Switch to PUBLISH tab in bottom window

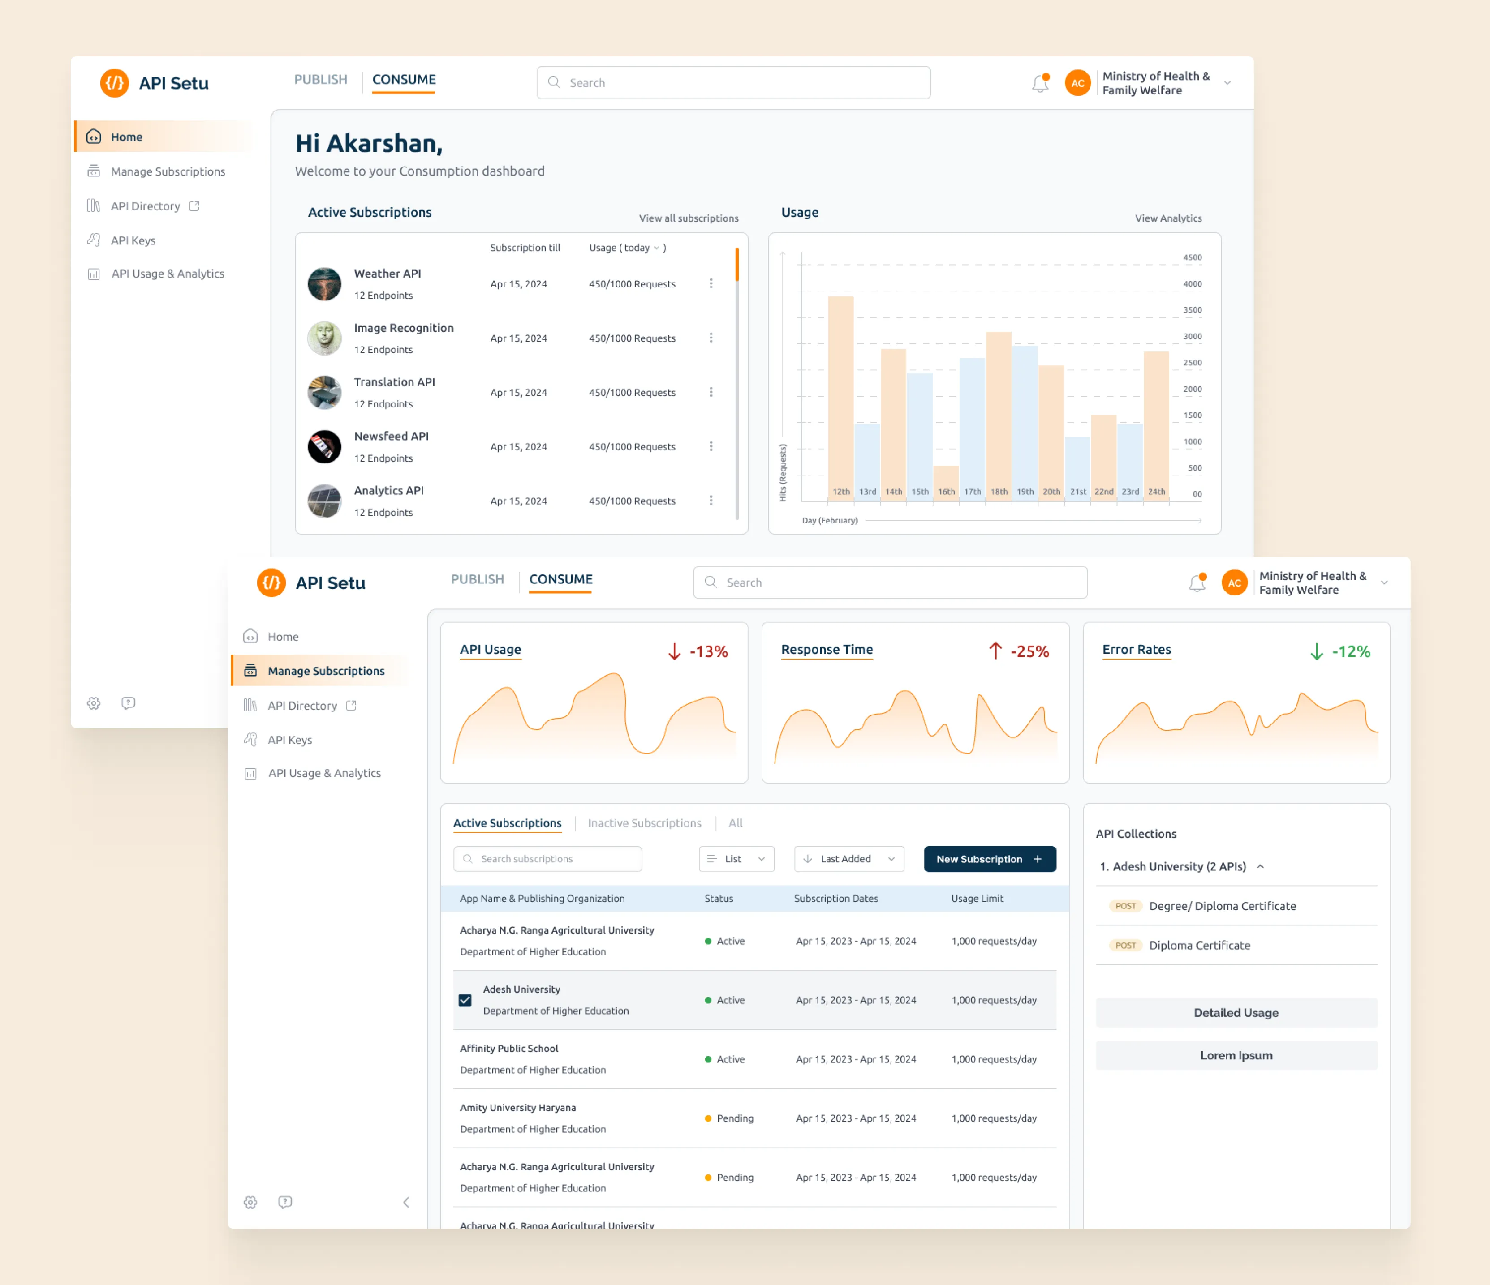pyautogui.click(x=478, y=579)
